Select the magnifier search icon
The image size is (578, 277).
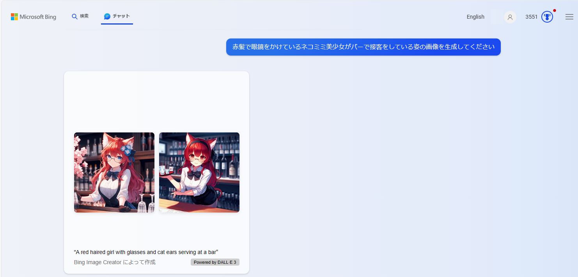[74, 16]
